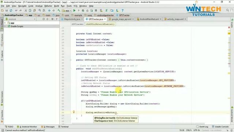Click GPSTracker class in structure breadcrumb
This screenshot has width=234, height=132.
point(78,24)
